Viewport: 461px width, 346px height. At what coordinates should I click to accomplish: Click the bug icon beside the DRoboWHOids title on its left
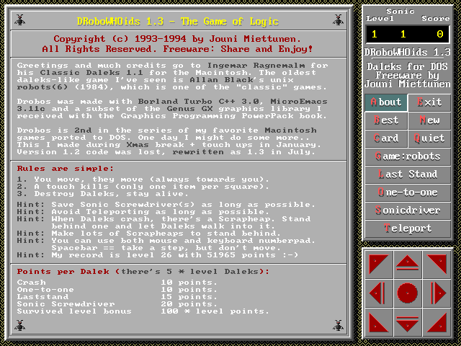[x=19, y=20]
